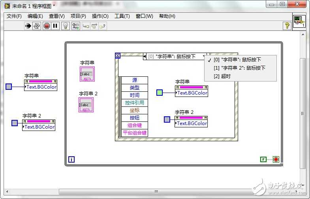Click the 字符串 2 string control terminal

(86, 105)
